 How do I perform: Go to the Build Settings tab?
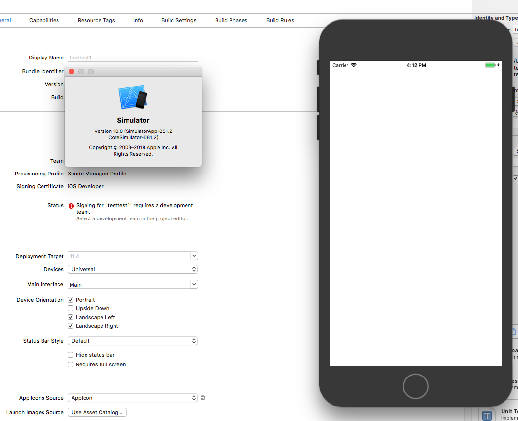(179, 20)
